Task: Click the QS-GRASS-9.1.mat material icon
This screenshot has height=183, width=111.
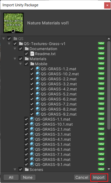Action: [32, 164]
